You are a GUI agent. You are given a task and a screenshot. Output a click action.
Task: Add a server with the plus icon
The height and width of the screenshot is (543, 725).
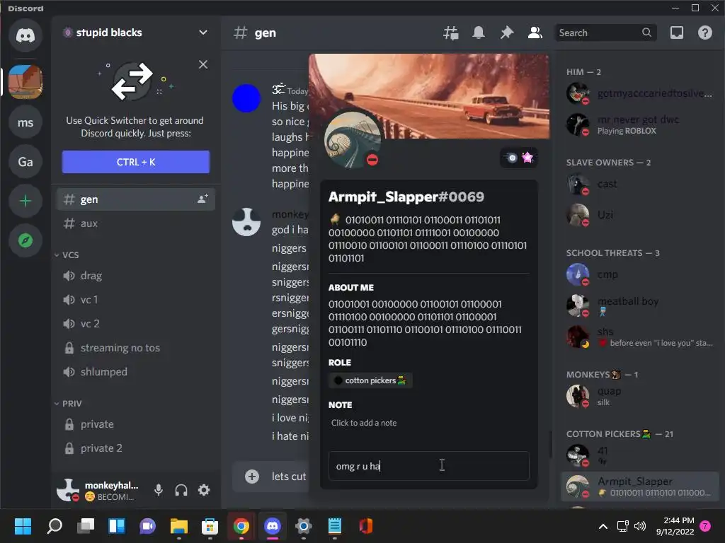click(25, 201)
